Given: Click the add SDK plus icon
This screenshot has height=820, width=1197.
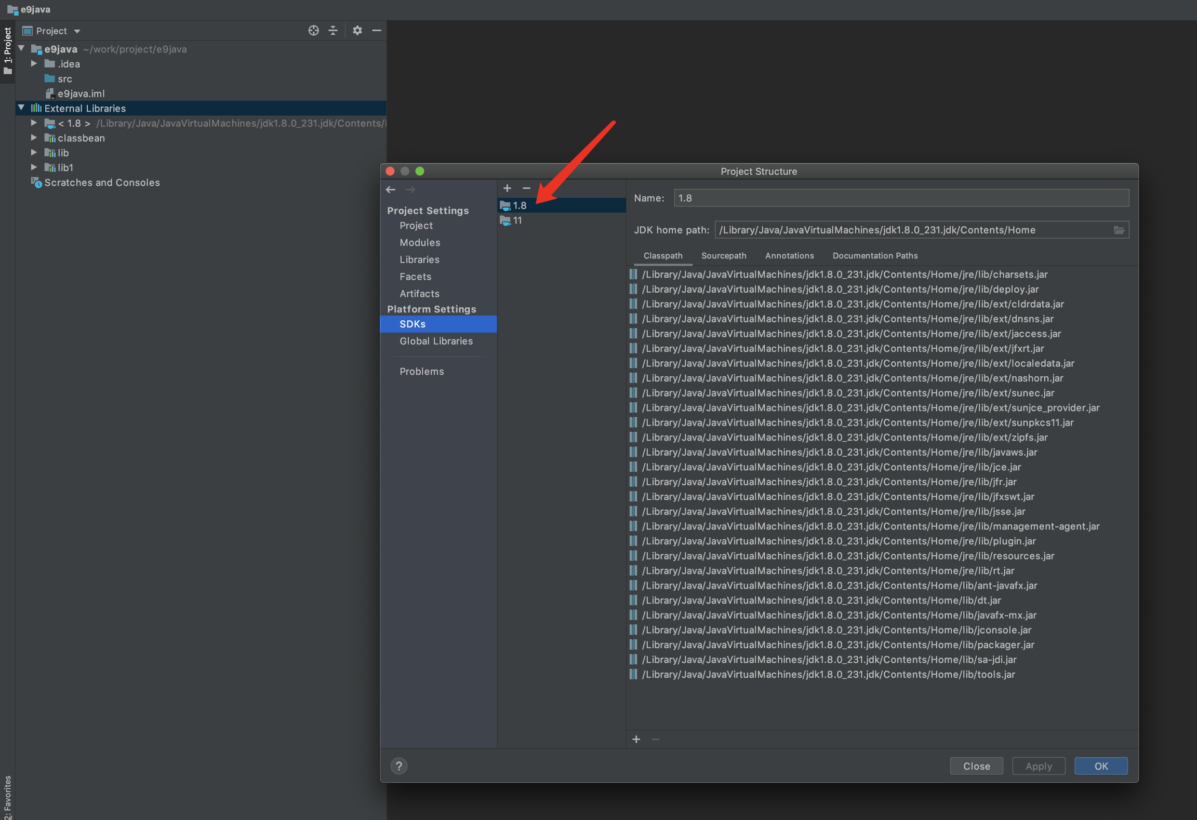Looking at the screenshot, I should pos(507,188).
